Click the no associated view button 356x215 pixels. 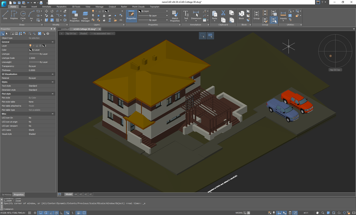pyautogui.click(x=102, y=34)
